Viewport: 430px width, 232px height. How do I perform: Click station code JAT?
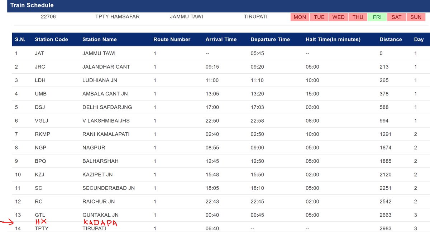tap(39, 53)
